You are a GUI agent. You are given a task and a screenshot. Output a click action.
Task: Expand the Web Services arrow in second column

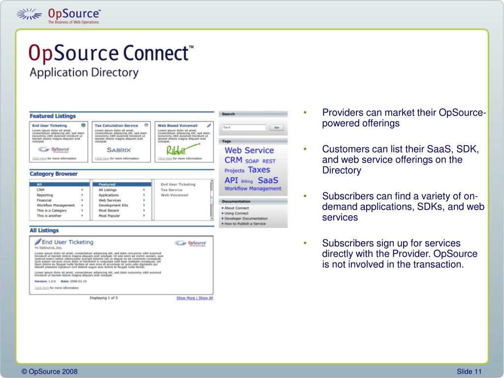[x=144, y=200]
